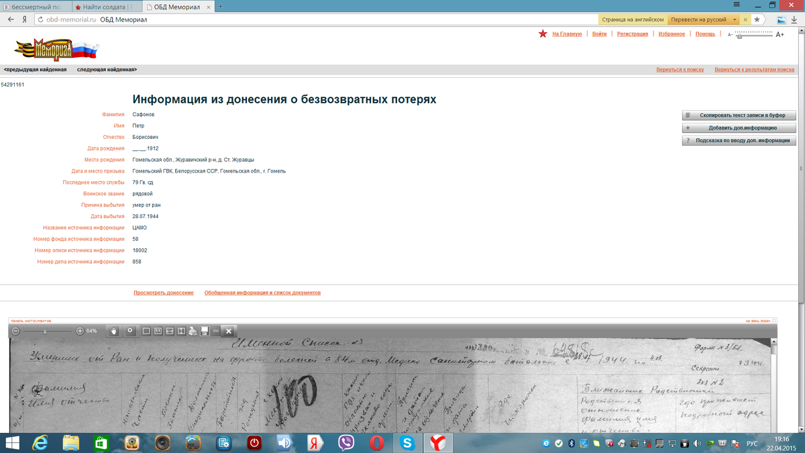Click Вернуться к результатам поиска link

(x=754, y=70)
